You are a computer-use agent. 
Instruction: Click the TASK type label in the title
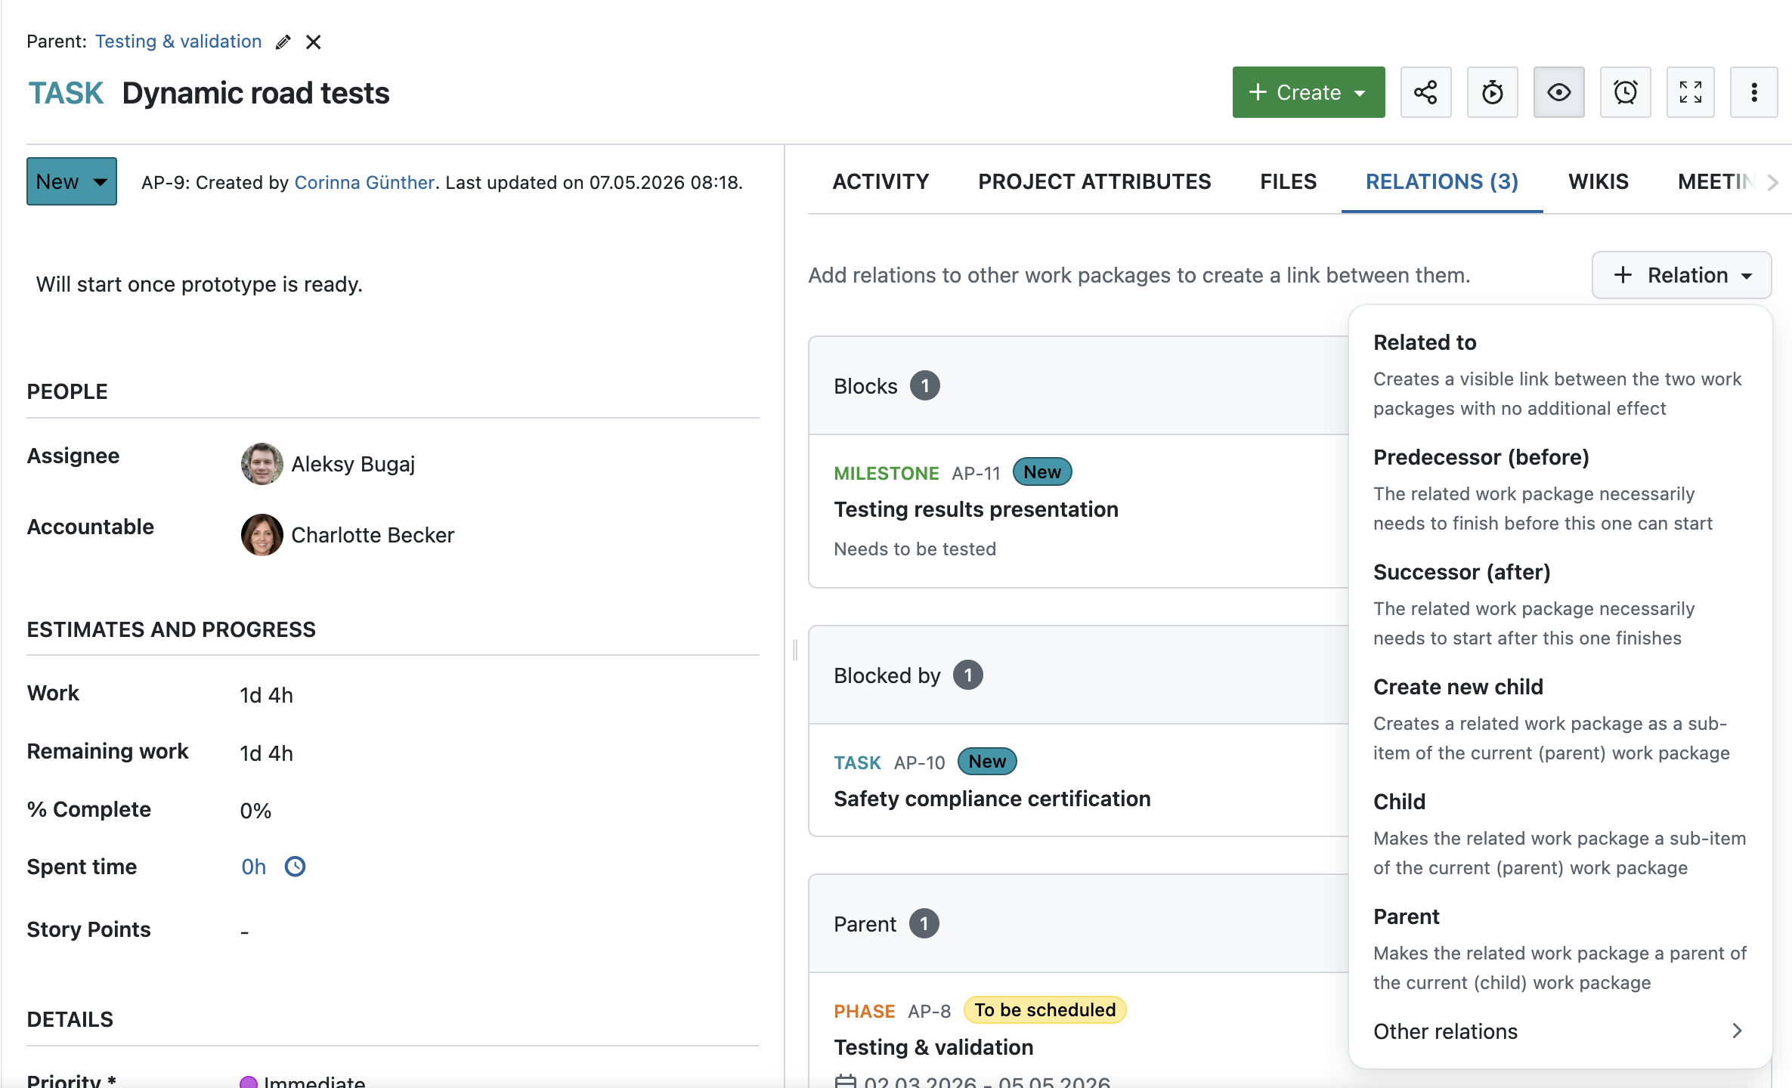[x=65, y=93]
